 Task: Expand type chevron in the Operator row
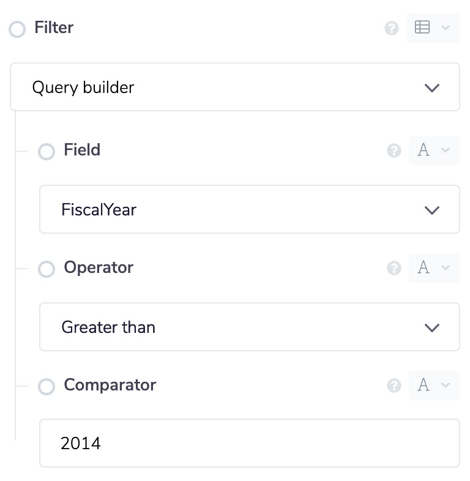[x=446, y=268]
